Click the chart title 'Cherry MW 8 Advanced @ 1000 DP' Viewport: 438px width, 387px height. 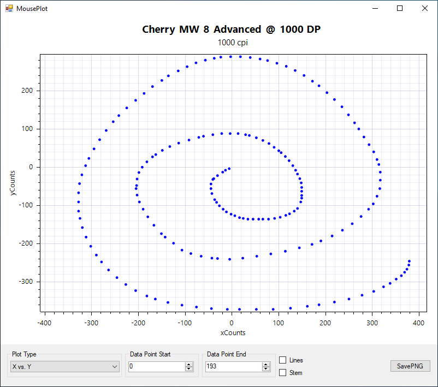pyautogui.click(x=232, y=29)
